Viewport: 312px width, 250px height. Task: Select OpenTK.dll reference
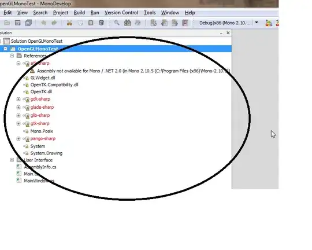(x=41, y=91)
